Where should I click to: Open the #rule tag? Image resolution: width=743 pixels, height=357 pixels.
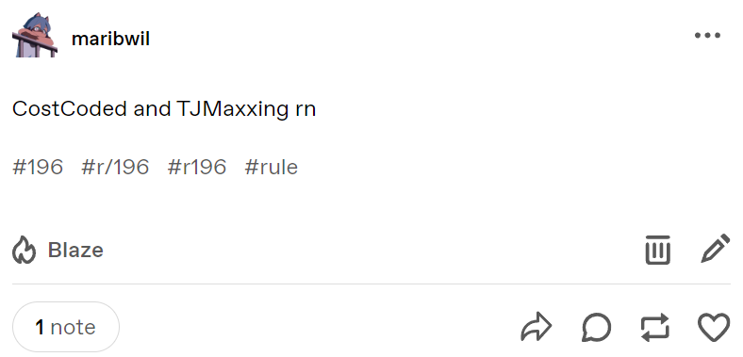tap(272, 167)
